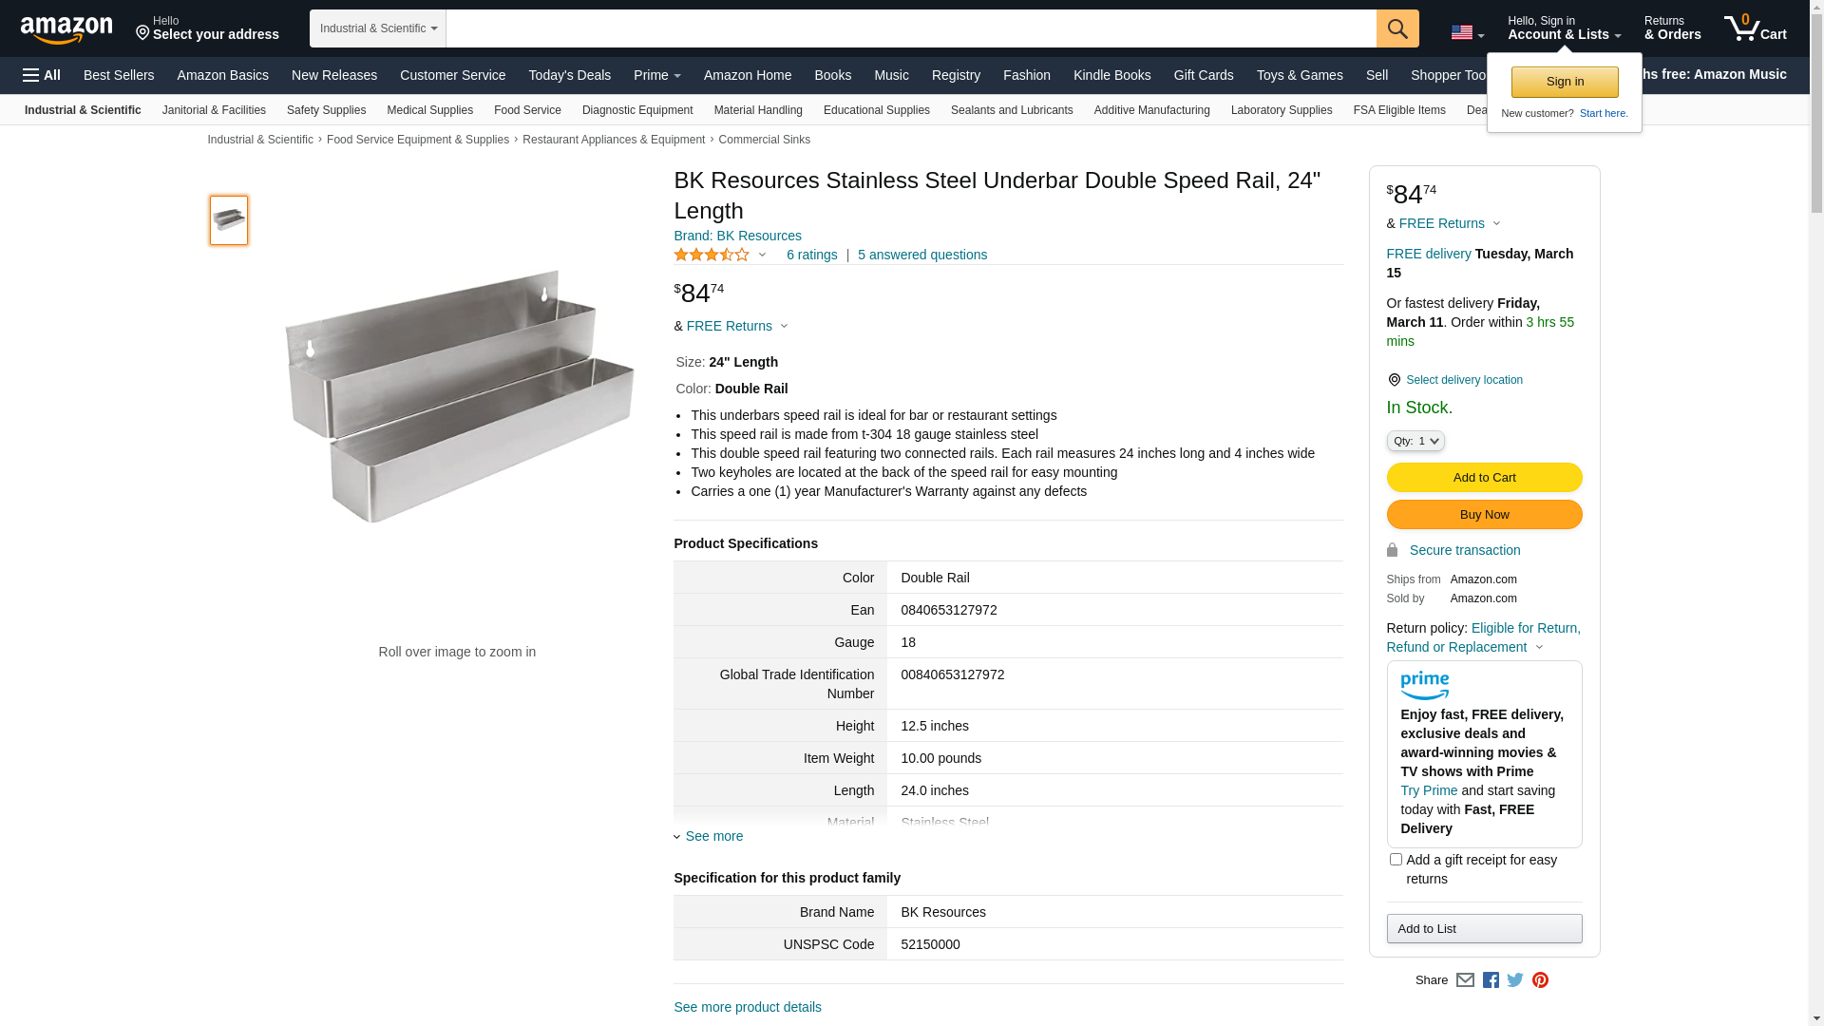Click the Amazon logo
Viewport: 1824px width, 1026px height.
[x=66, y=29]
